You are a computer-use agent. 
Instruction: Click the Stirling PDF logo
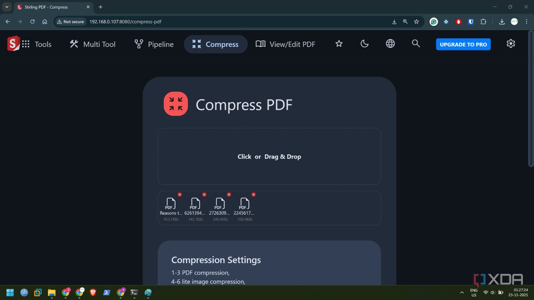(13, 44)
